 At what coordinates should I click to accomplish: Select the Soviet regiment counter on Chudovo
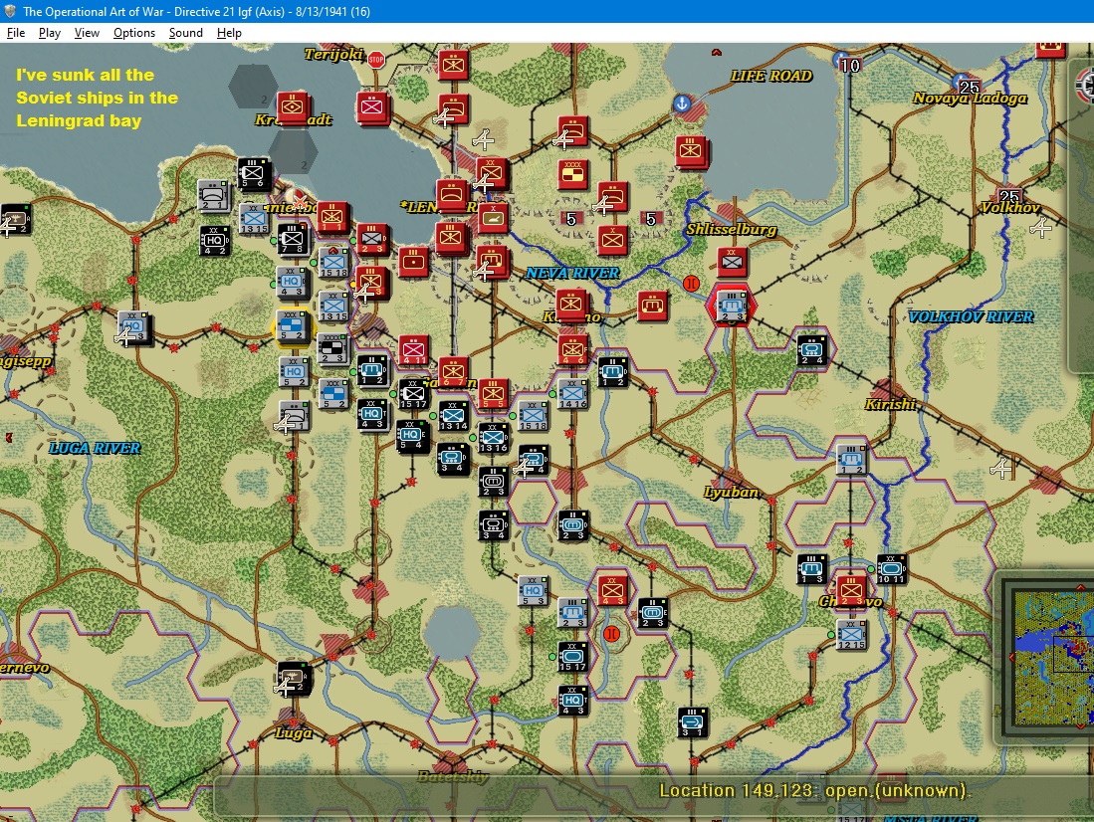coord(850,590)
